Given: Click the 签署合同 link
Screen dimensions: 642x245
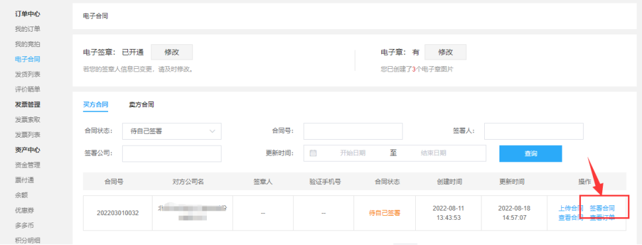Looking at the screenshot, I should (602, 208).
